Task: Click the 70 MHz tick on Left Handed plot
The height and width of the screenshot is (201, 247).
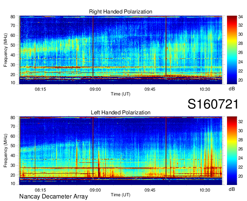Action: (13, 126)
